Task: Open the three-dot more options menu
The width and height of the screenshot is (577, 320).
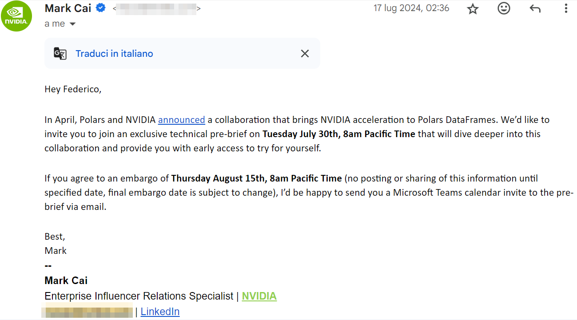Action: coord(565,8)
